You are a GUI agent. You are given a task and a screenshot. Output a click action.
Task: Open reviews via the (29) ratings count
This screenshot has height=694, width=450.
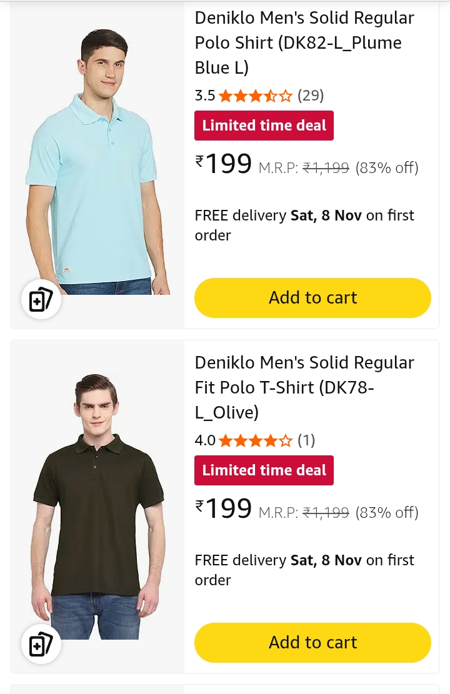click(x=311, y=96)
